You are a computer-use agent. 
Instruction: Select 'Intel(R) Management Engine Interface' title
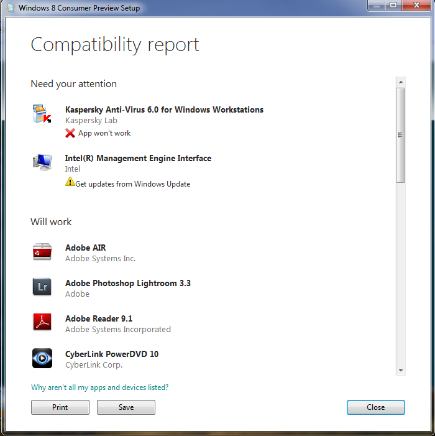click(138, 158)
